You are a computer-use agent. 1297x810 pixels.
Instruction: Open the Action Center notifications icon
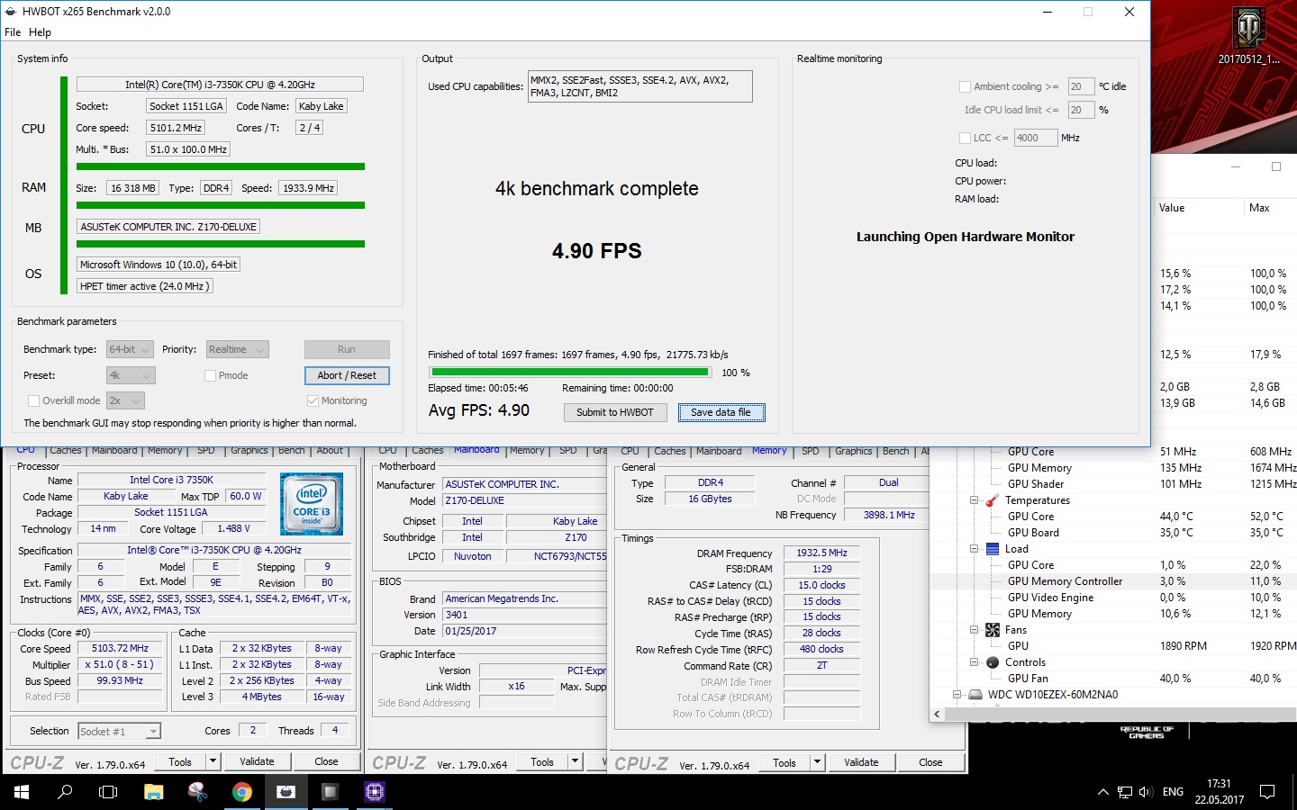click(1267, 792)
